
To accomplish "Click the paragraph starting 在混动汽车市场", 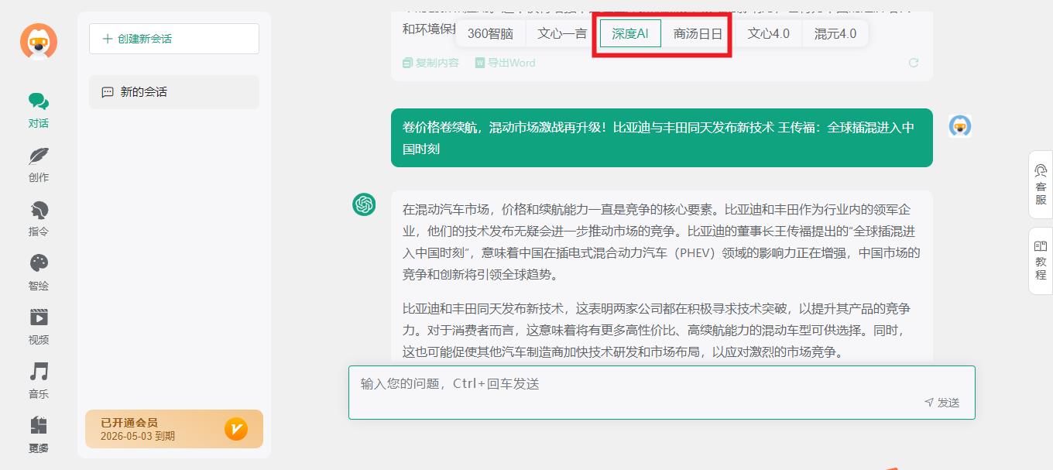I will click(662, 242).
